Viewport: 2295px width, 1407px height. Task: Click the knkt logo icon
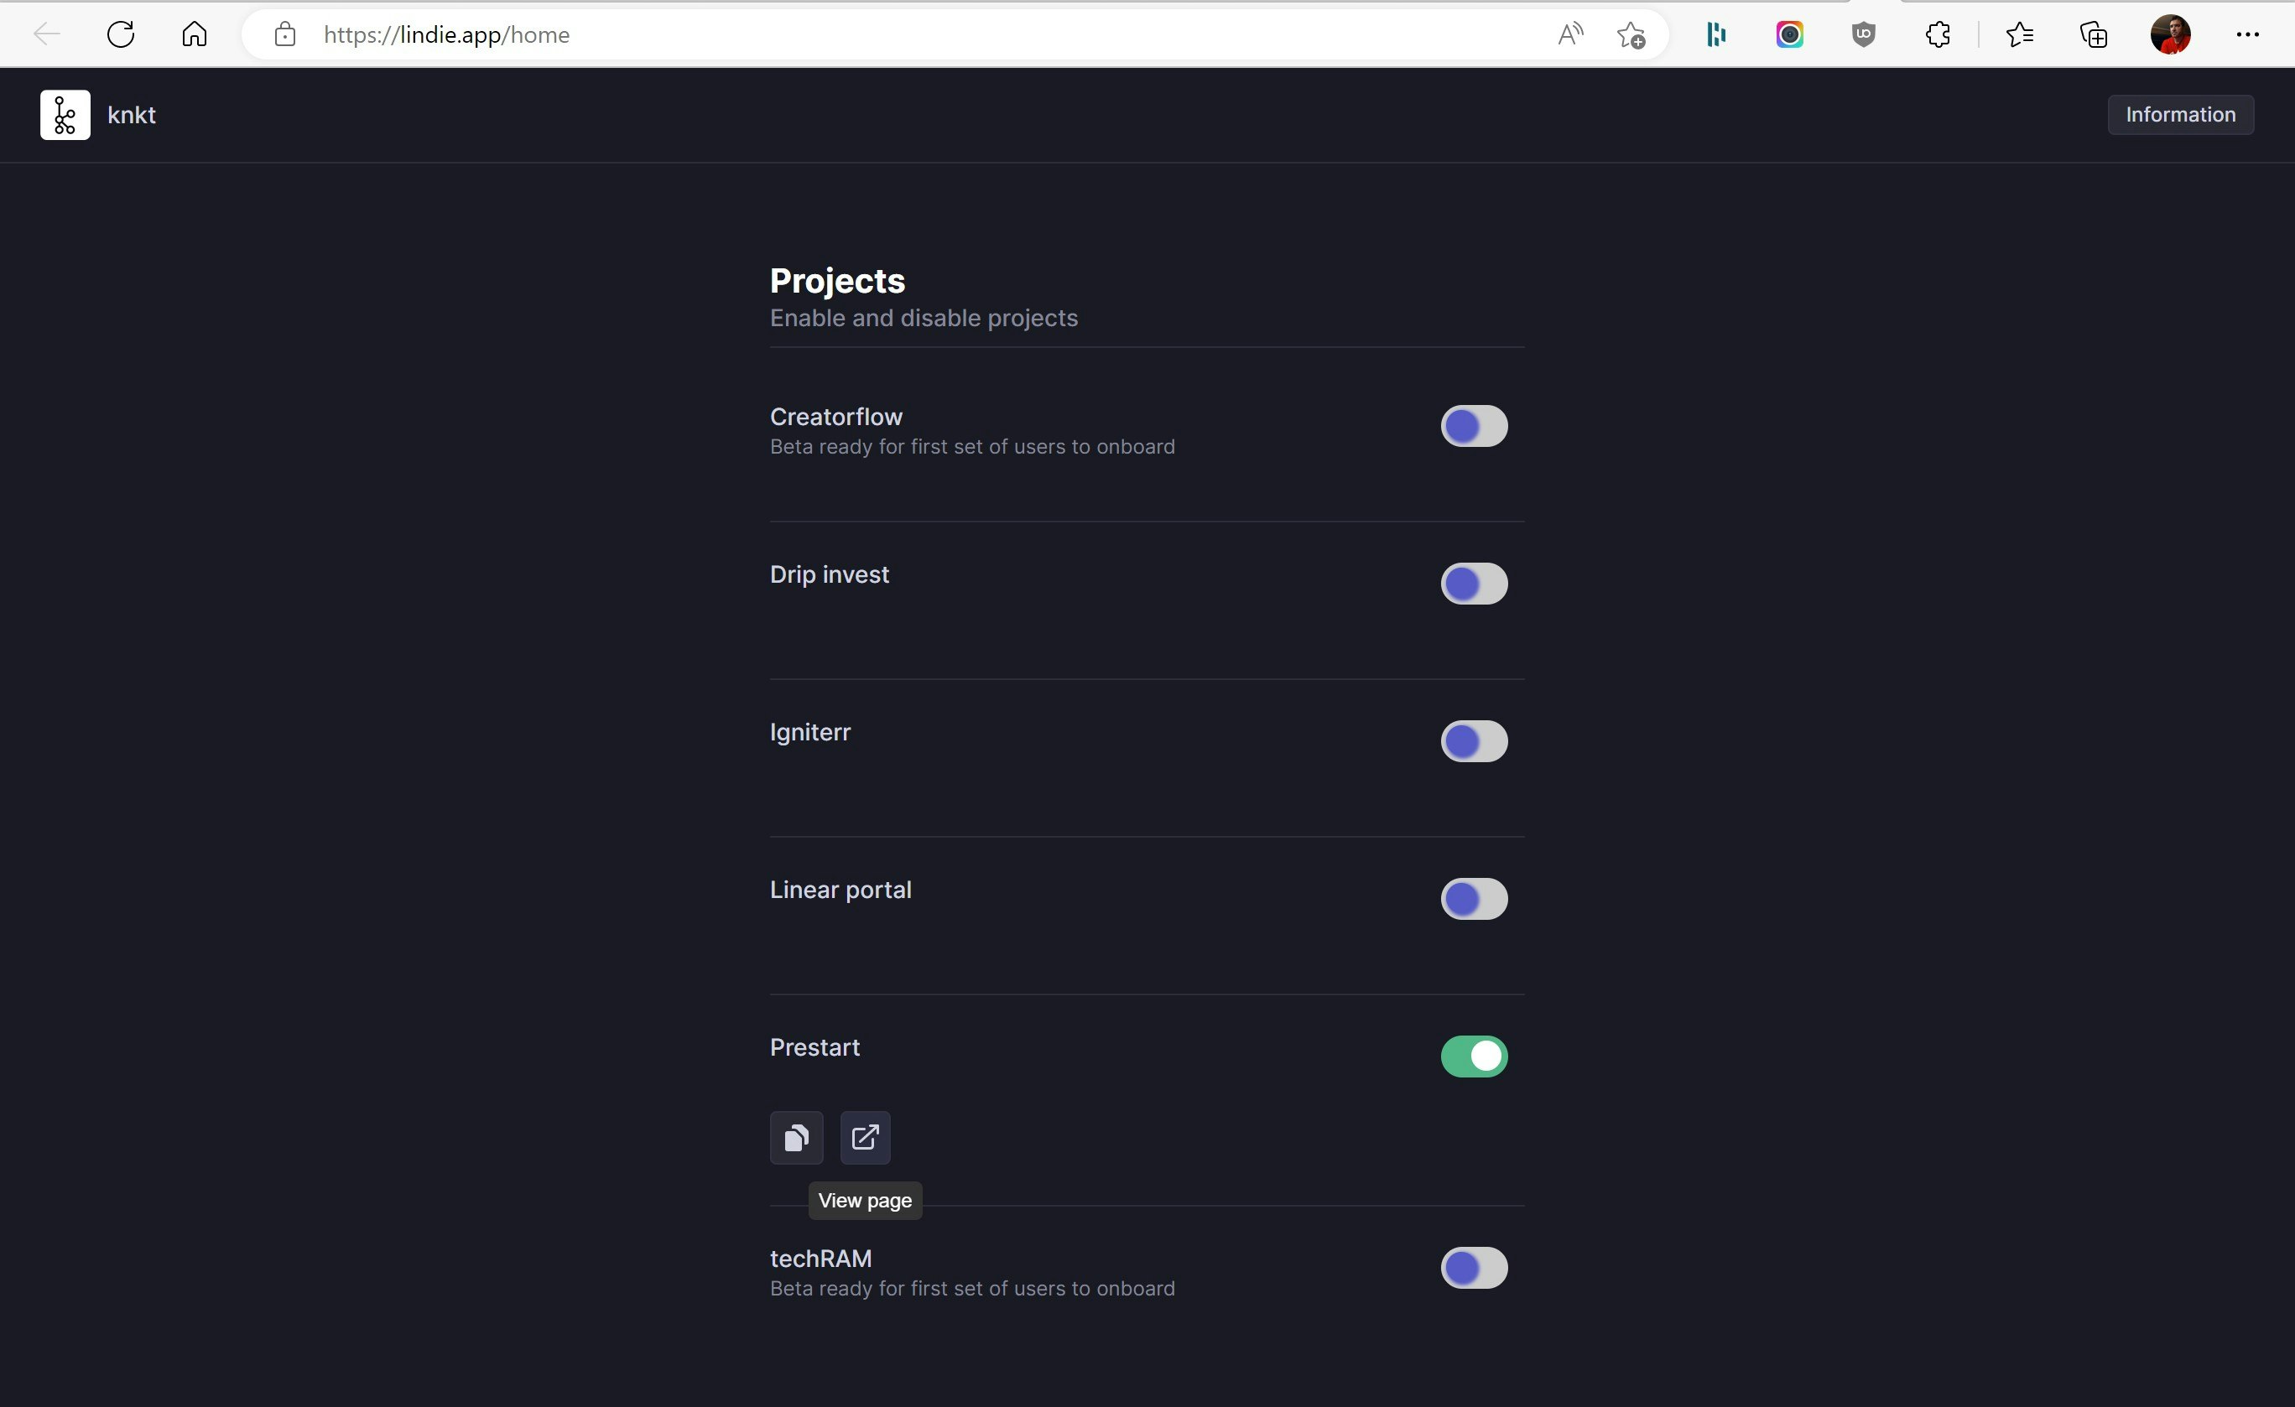pos(65,115)
